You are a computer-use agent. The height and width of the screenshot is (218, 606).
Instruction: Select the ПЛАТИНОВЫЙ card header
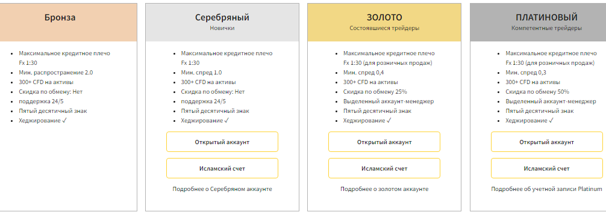[538, 22]
